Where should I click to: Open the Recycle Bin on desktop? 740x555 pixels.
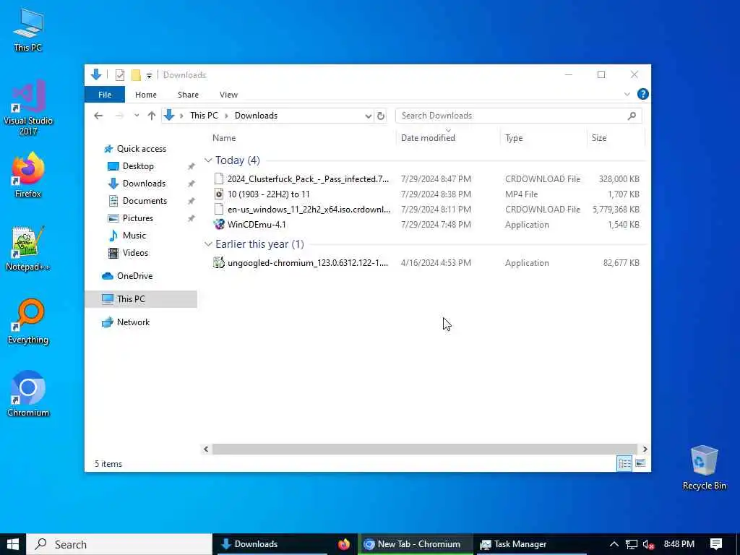[x=704, y=468]
